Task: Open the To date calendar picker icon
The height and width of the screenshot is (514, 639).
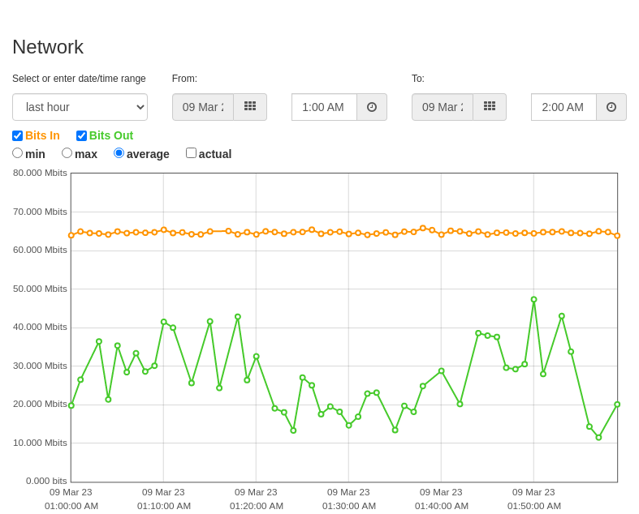Action: pos(490,107)
